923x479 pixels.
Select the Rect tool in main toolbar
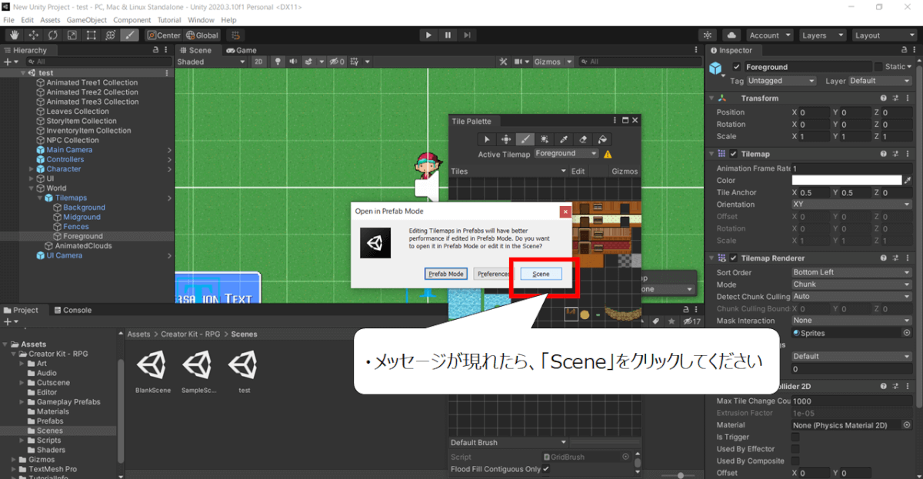92,35
